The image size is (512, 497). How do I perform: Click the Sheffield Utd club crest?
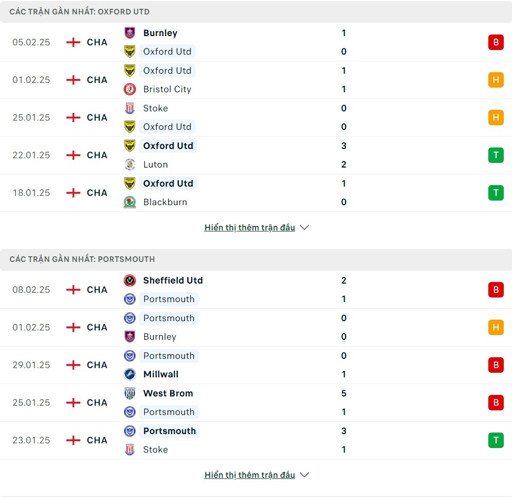point(130,280)
